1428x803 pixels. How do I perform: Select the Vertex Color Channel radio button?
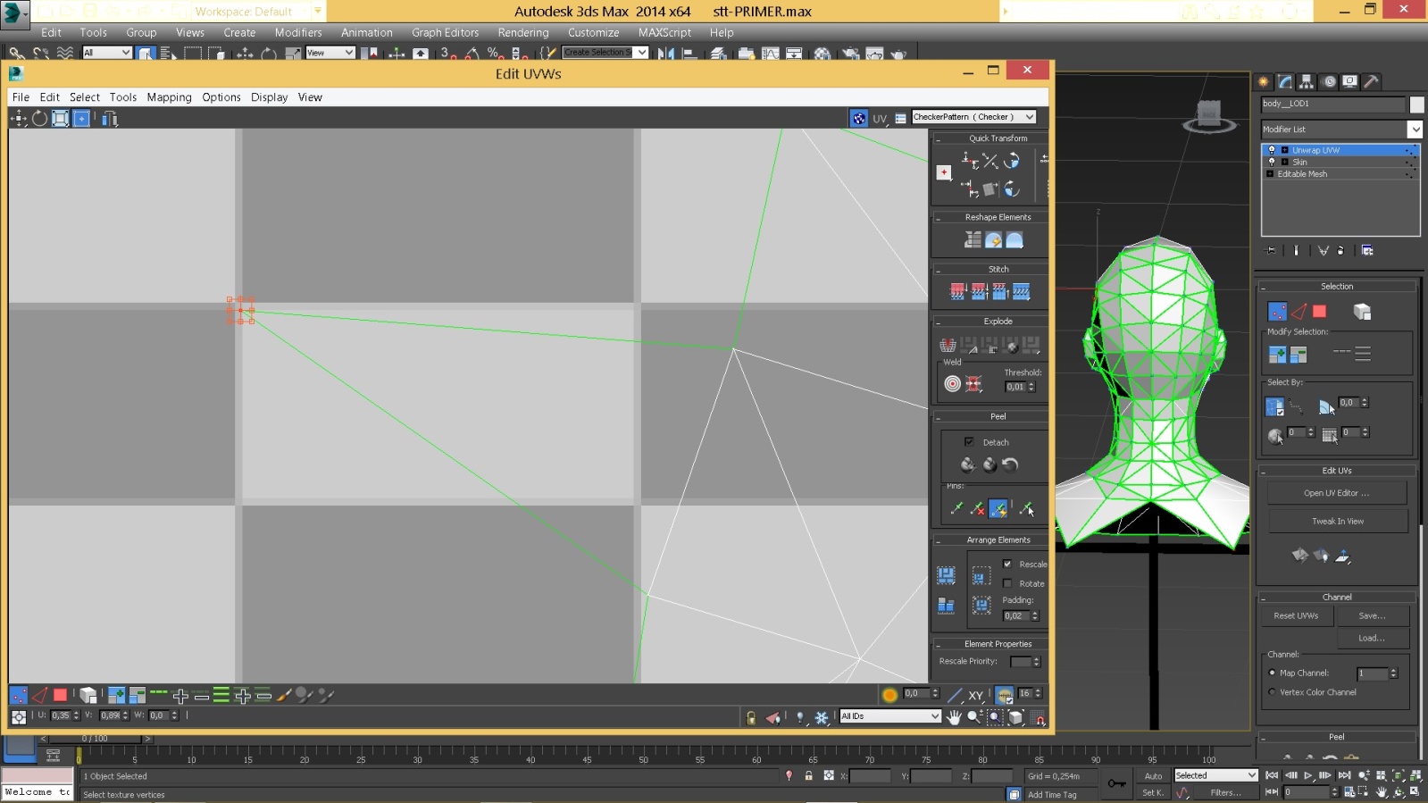click(x=1272, y=692)
